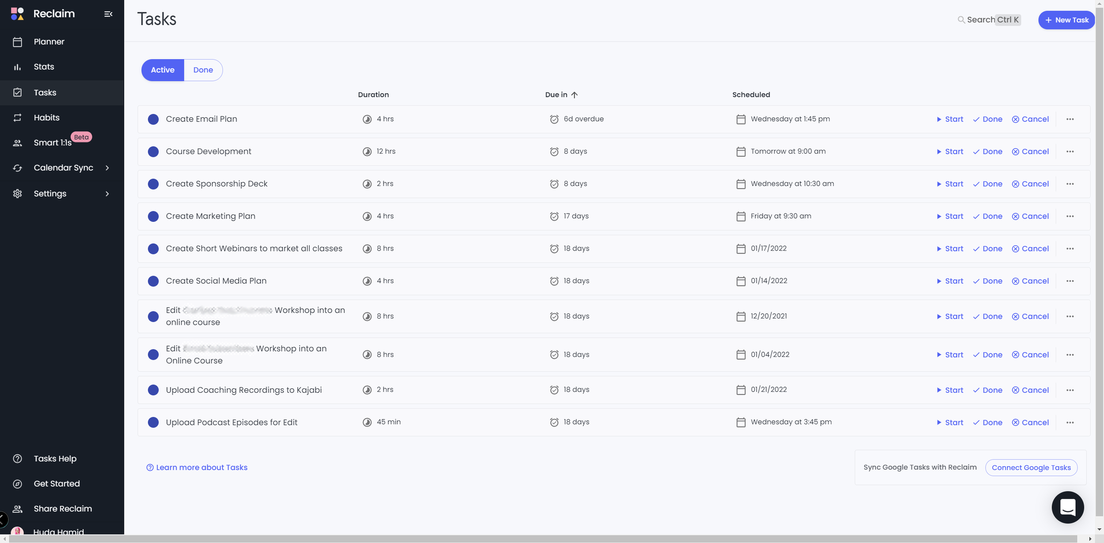The width and height of the screenshot is (1104, 543).
Task: Click the Tasks Help question icon
Action: point(17,459)
